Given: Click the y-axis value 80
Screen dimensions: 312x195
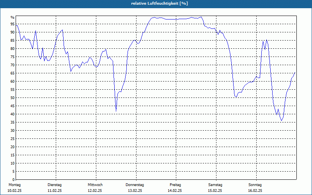Looking at the screenshot, I should [x=12, y=48].
